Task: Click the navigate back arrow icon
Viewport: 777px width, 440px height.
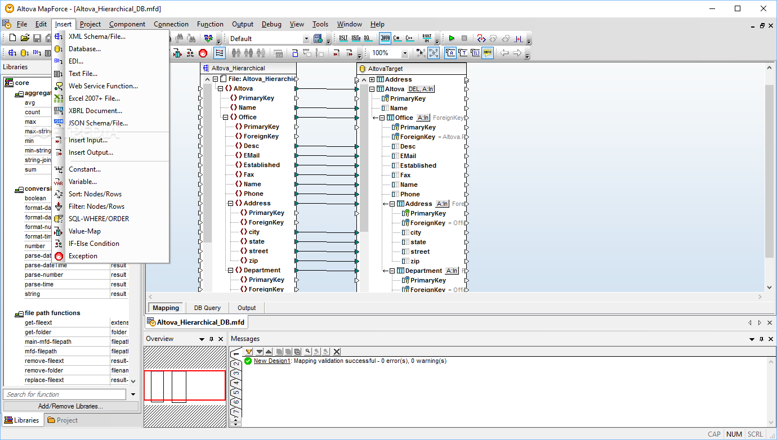Action: point(504,53)
